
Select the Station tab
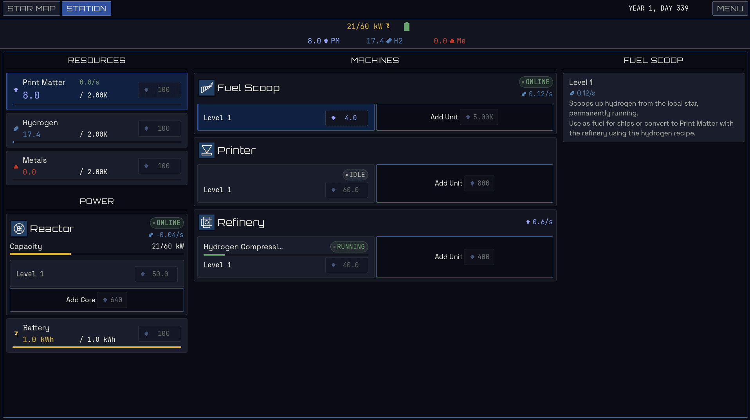coord(86,8)
